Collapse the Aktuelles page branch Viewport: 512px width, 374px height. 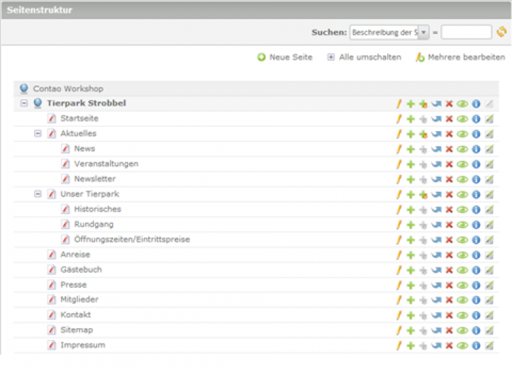click(x=38, y=134)
